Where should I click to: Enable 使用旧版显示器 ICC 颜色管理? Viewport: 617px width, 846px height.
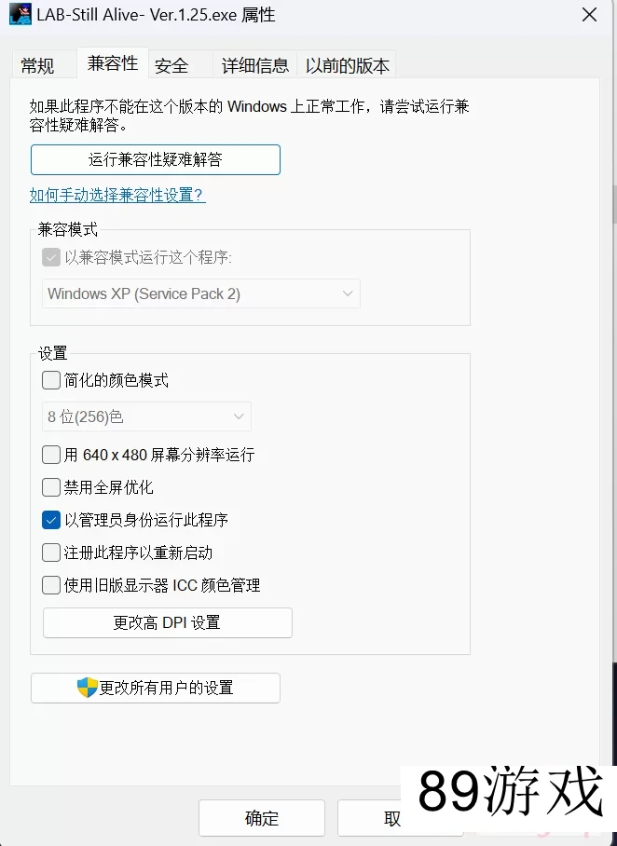(x=51, y=585)
